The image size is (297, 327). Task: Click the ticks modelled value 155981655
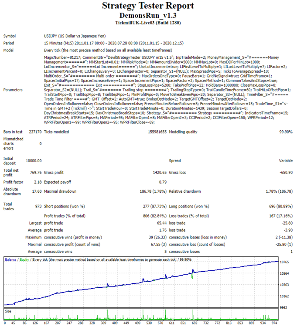[x=157, y=132]
